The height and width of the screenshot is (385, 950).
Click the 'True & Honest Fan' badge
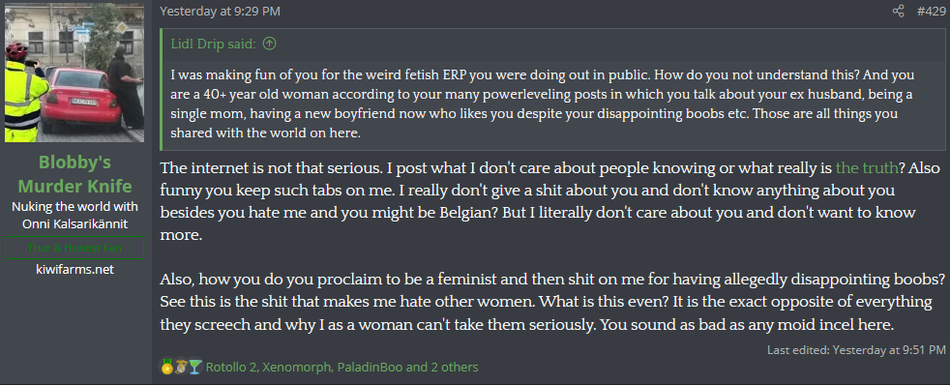(74, 248)
